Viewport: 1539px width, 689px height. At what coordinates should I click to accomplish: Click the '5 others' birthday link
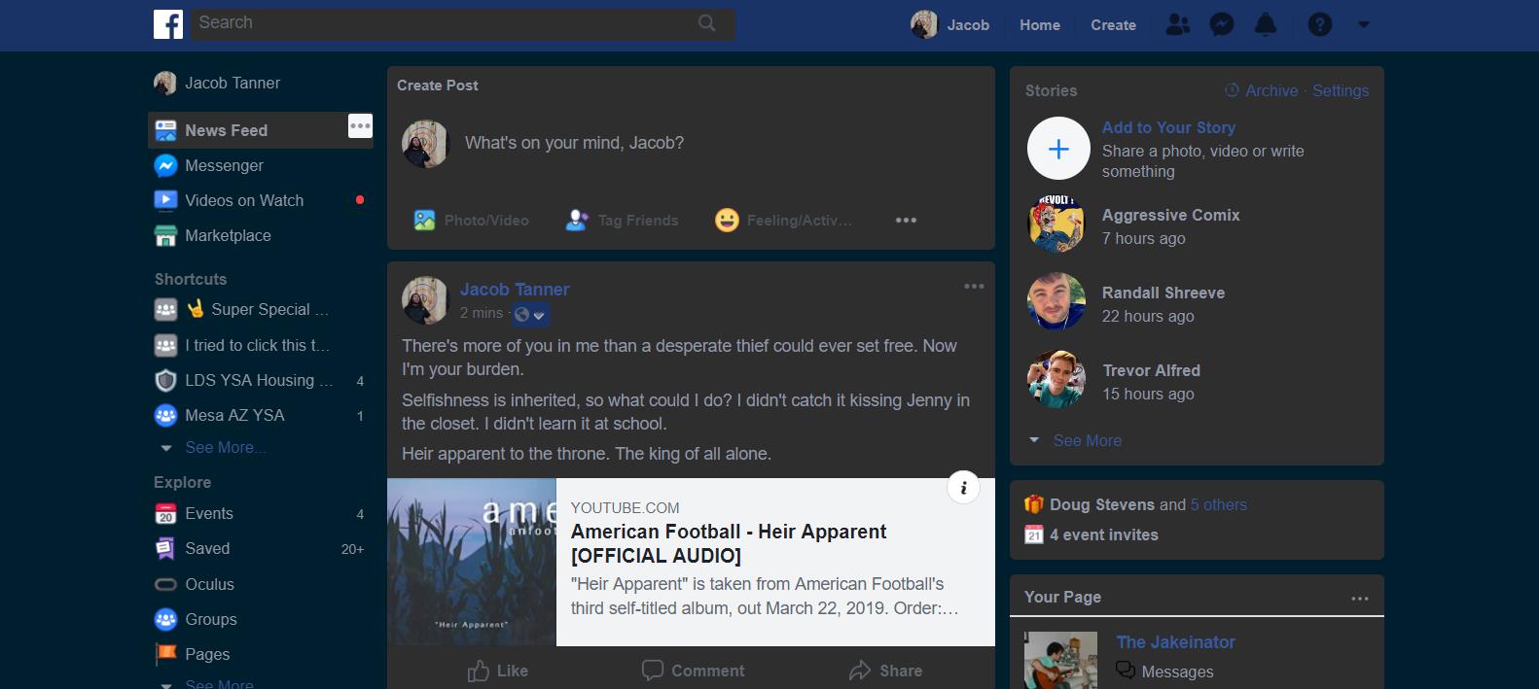[x=1218, y=504]
